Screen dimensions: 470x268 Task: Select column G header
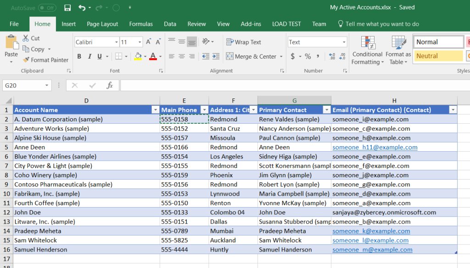point(294,100)
